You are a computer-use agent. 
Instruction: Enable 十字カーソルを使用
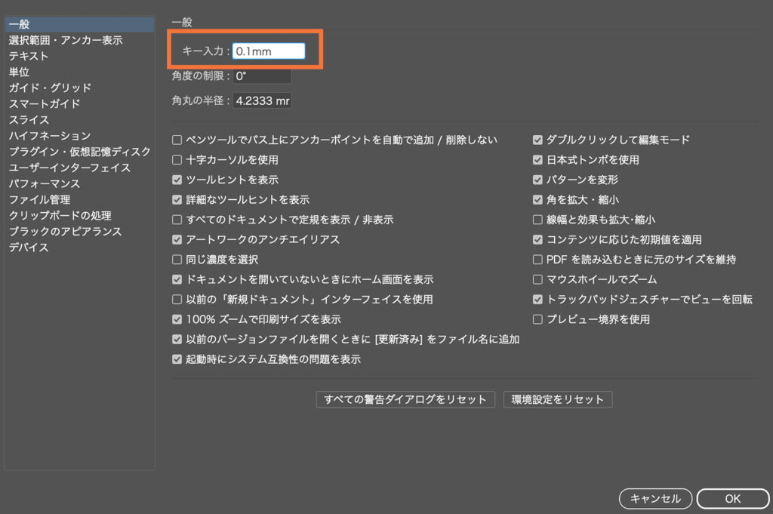pos(177,161)
